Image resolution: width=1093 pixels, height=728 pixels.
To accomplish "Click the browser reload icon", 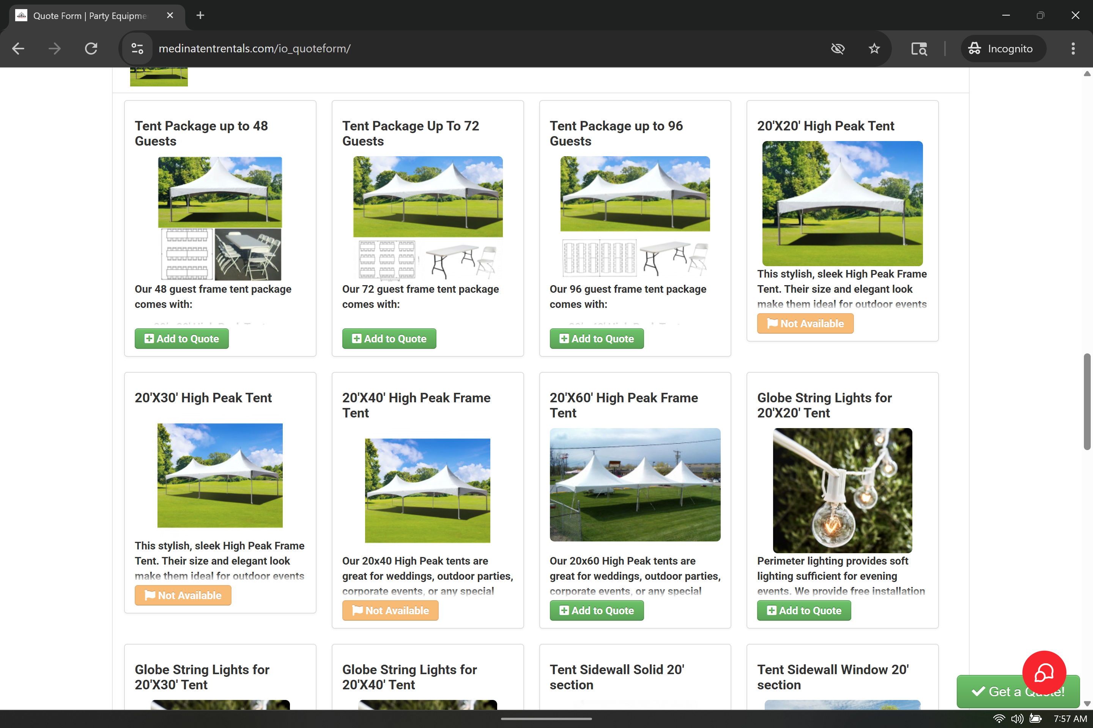I will pos(91,48).
